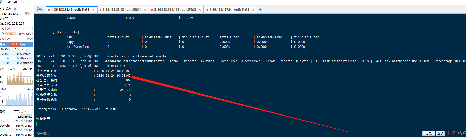Viewport: 466px width, 138px height.
Task: Close tab 4 36.133.167.94-redis测试3
Action: (x=253, y=10)
